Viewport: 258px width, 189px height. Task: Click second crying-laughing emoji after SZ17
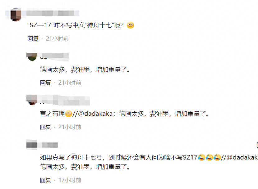tap(209, 157)
